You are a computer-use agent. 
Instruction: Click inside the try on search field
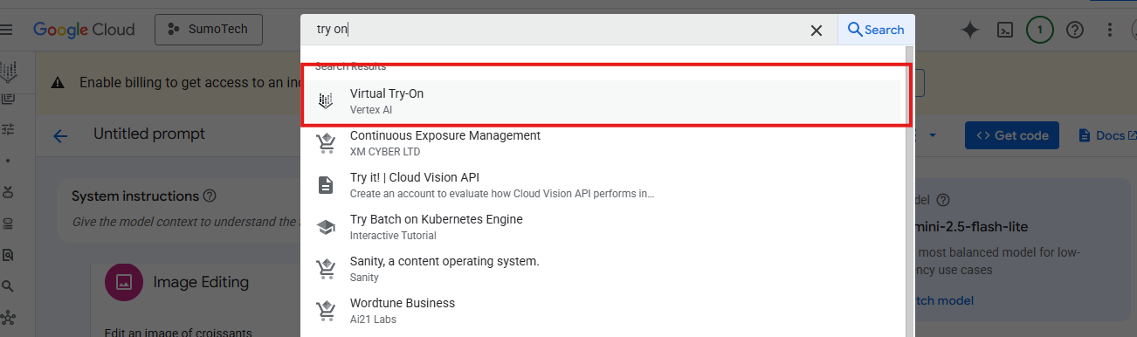tap(559, 30)
